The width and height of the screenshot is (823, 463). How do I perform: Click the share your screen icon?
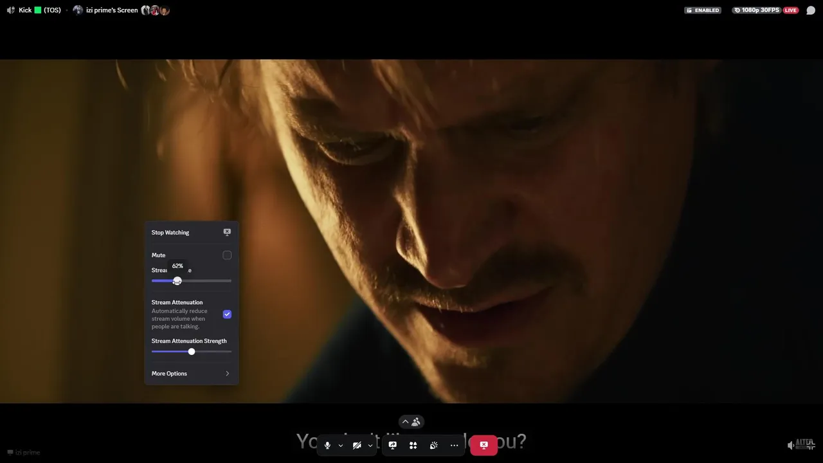point(393,445)
